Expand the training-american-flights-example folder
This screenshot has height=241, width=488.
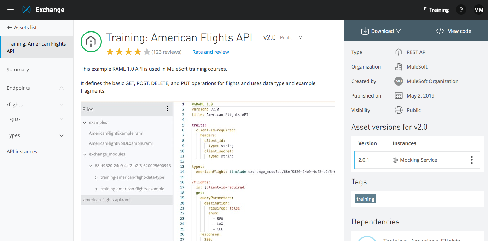(x=97, y=189)
